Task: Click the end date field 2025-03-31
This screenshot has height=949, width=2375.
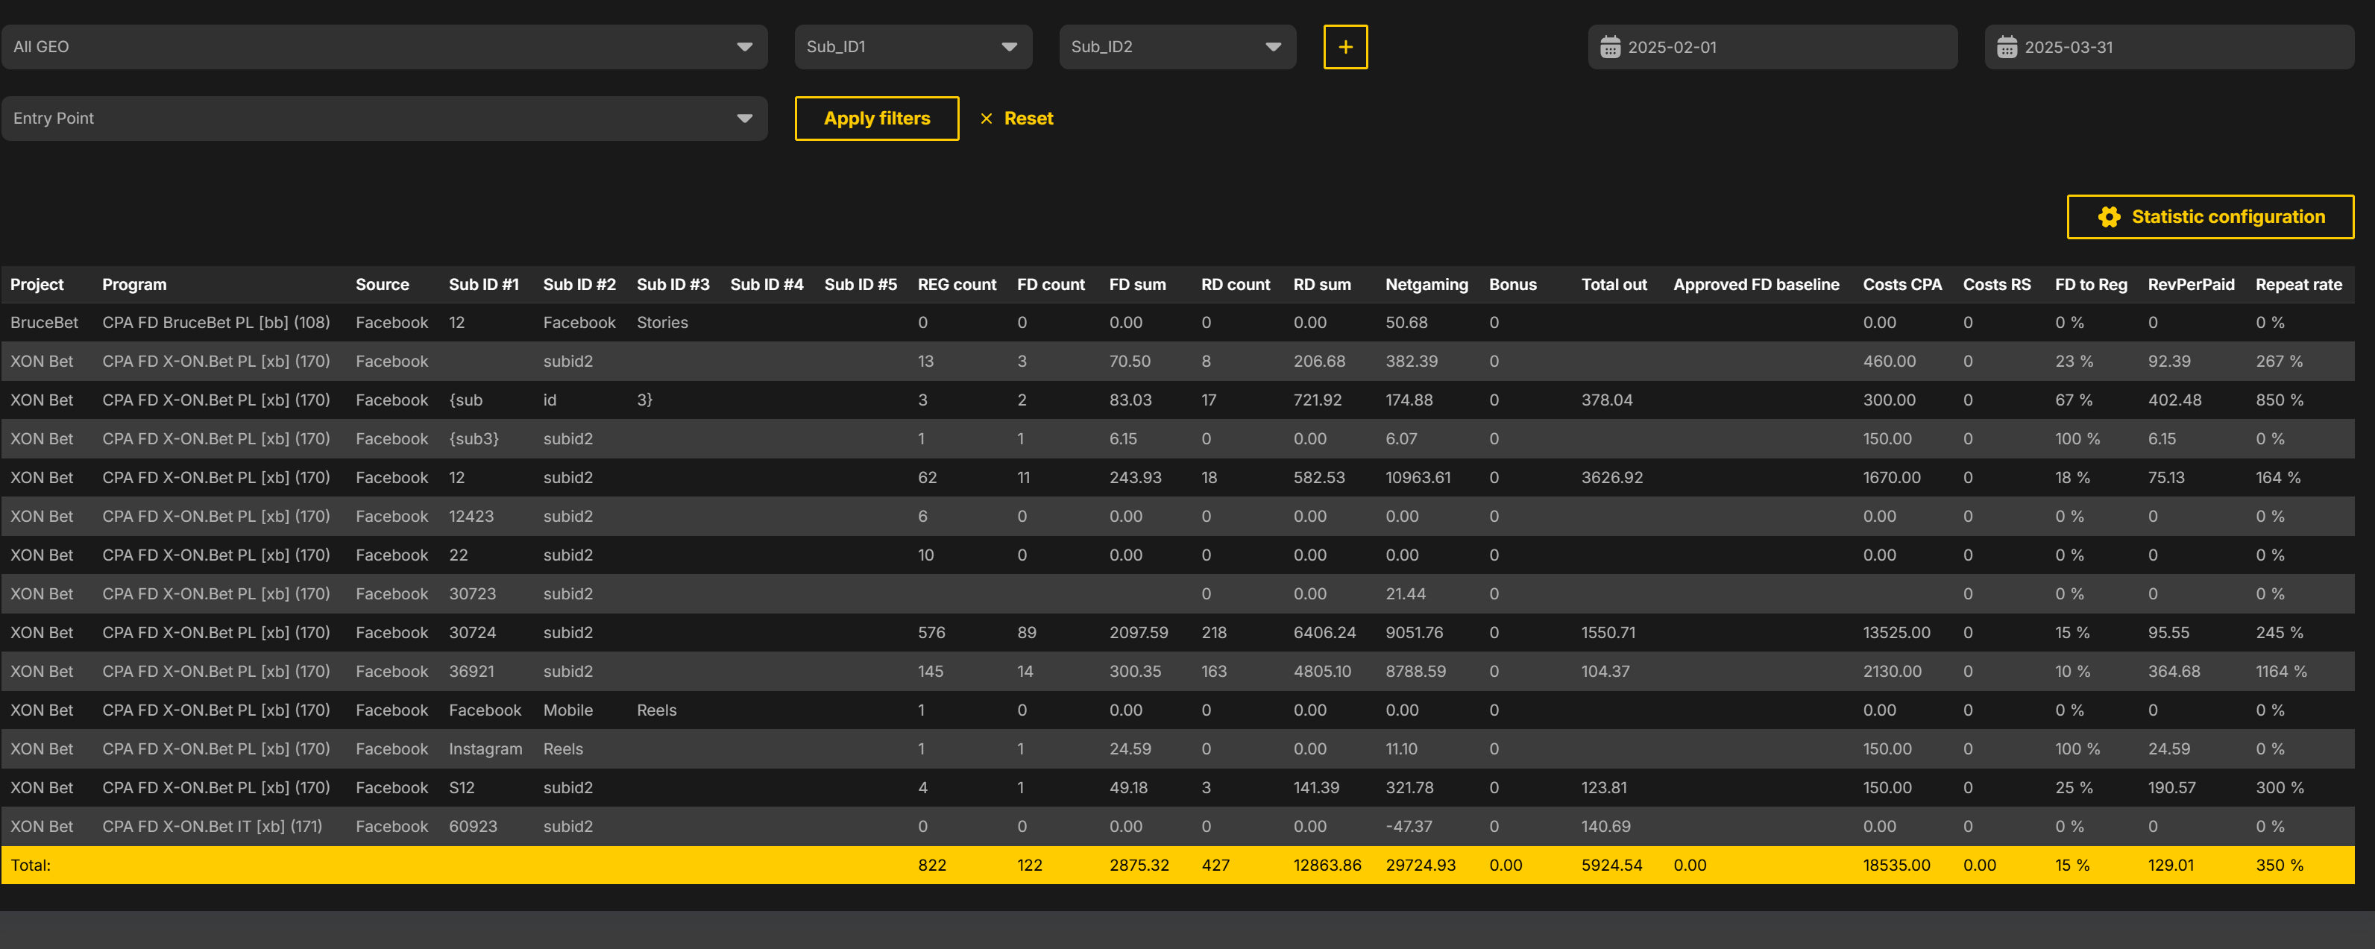Action: [x=2169, y=47]
